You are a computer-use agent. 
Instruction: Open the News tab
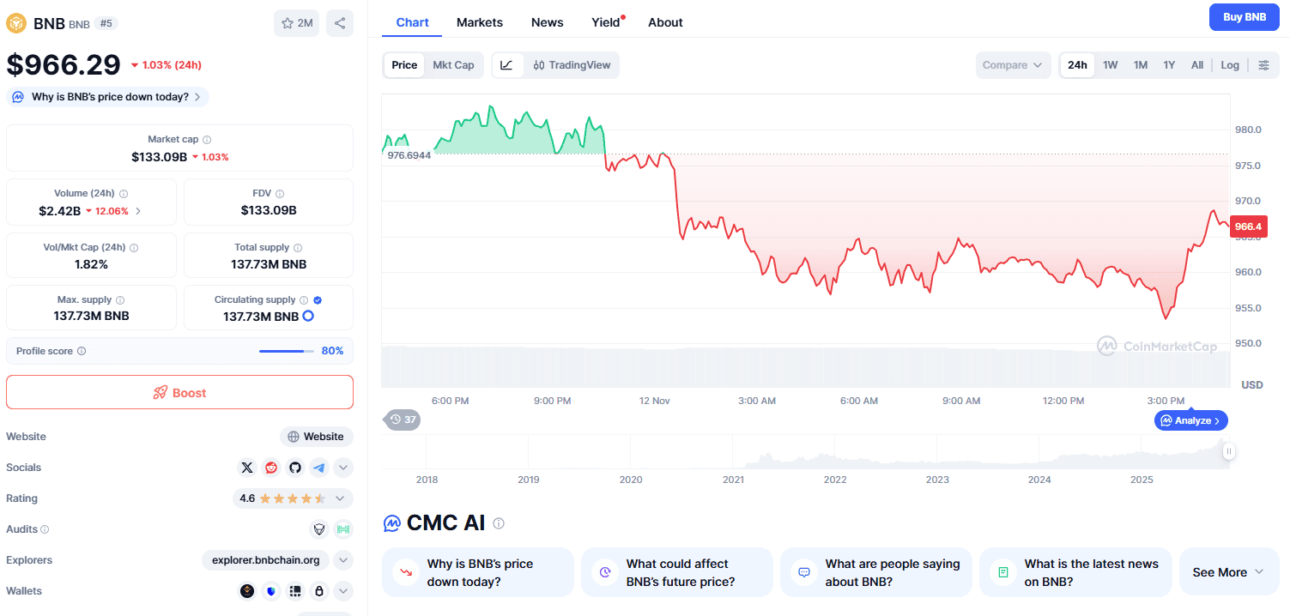[547, 22]
